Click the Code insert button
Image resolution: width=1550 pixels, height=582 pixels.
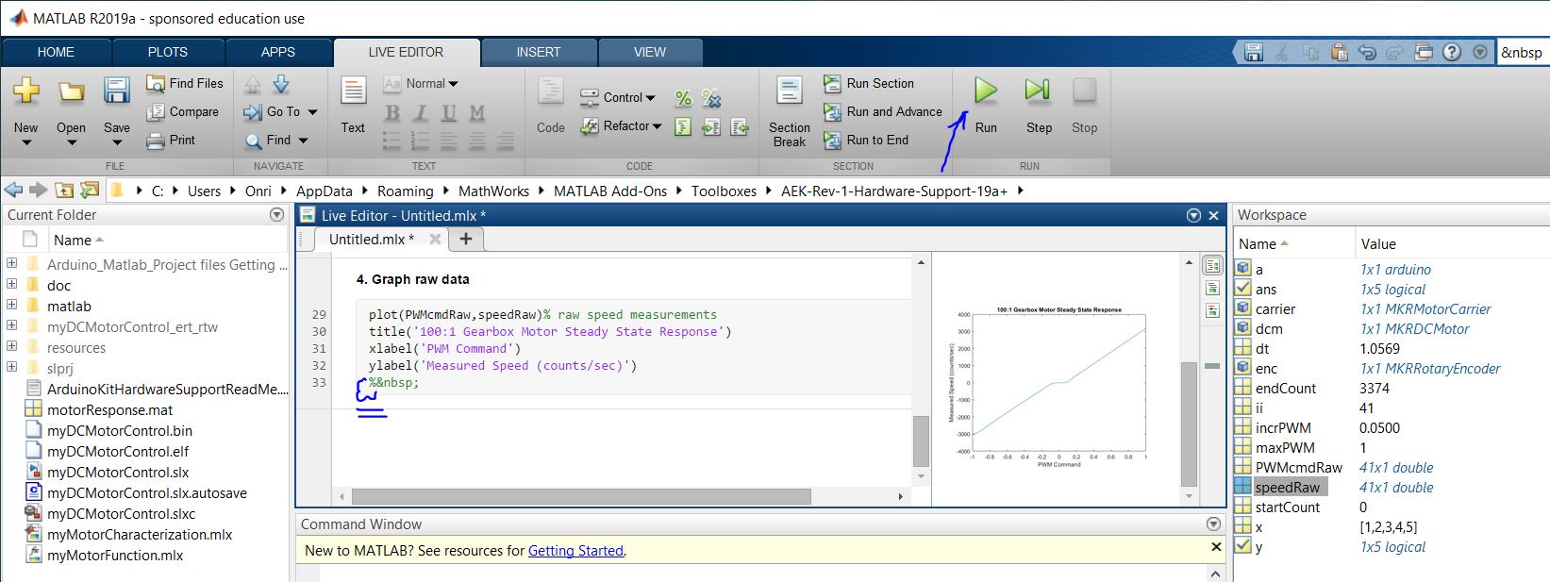point(551,105)
